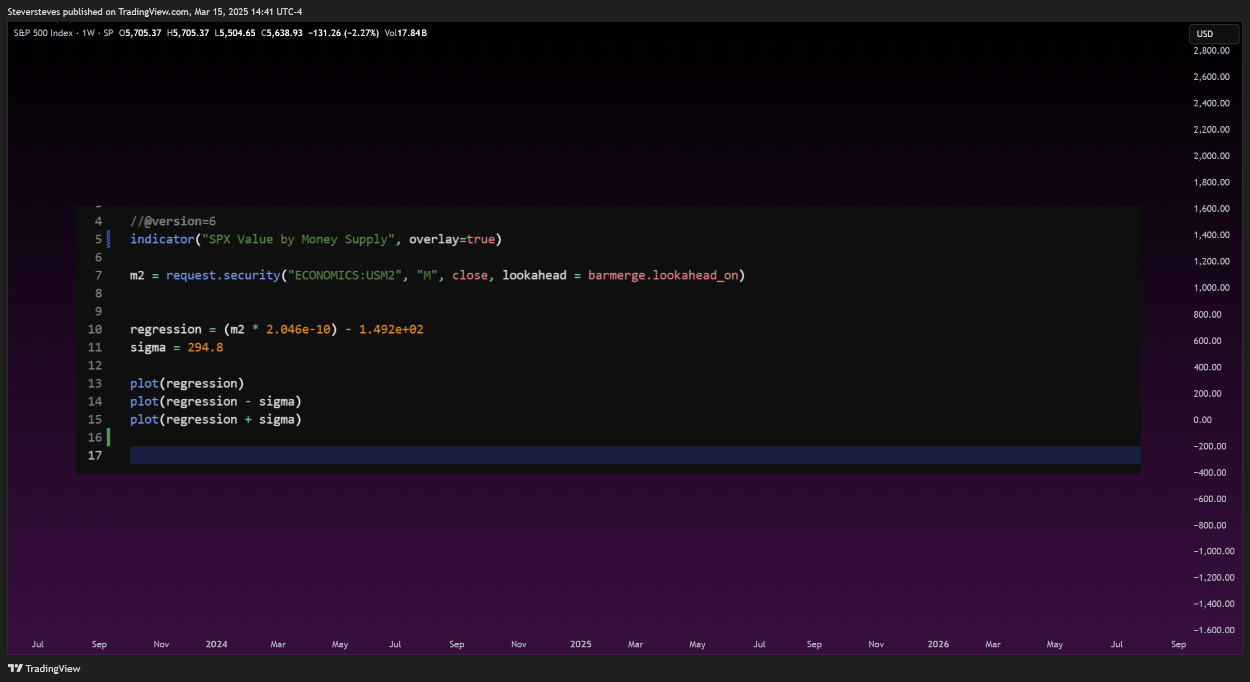1250x682 pixels.
Task: Click the high value H5,705.37
Action: (188, 33)
